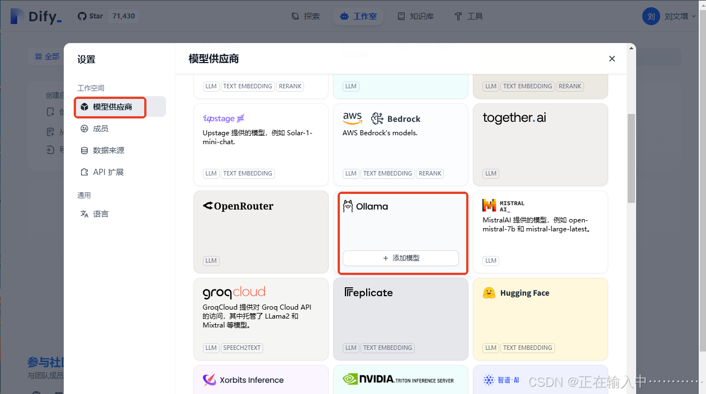Click the Dify logo
The width and height of the screenshot is (706, 394).
[36, 16]
